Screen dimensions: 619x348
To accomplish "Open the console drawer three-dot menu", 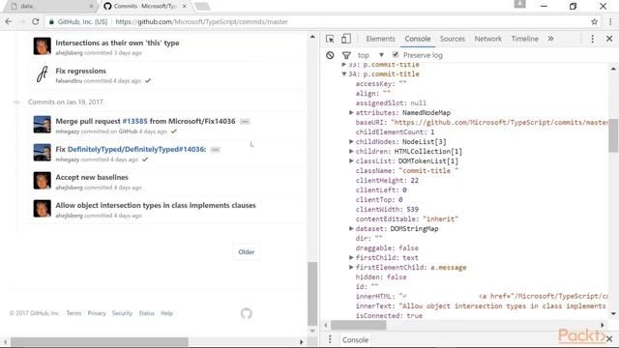I will pyautogui.click(x=330, y=339).
